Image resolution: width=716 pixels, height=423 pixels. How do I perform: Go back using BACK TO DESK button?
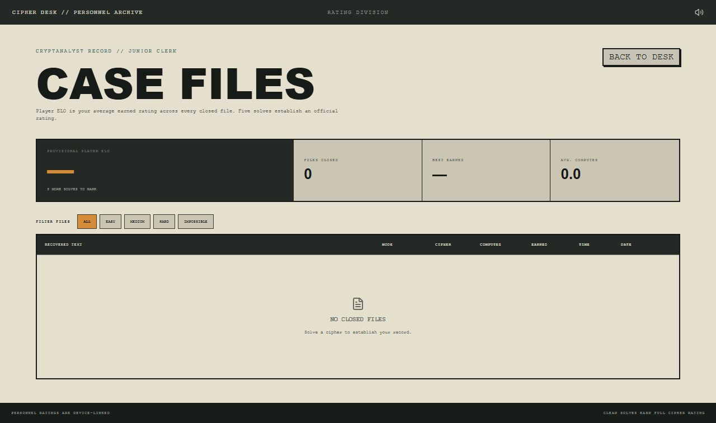[641, 57]
